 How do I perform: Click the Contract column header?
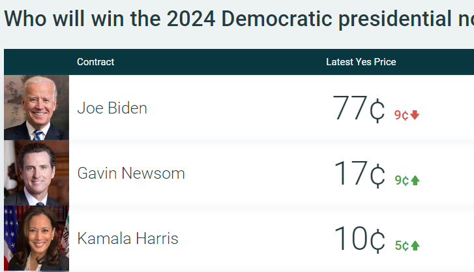(95, 62)
